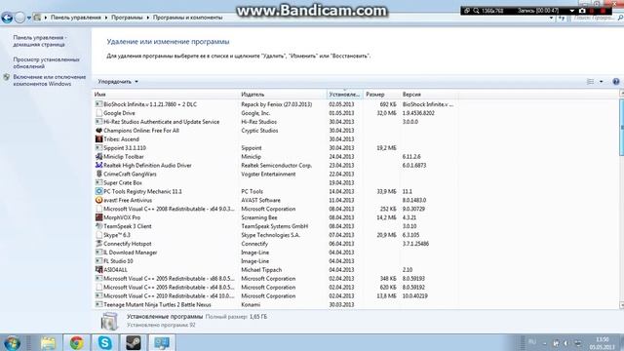Screen dimensions: 624x351
Task: Click the MorphVOX Pro icon
Action: pos(98,217)
